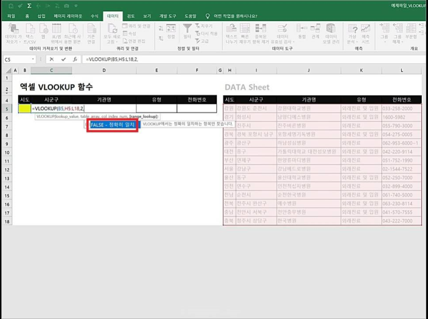Open the 파일 (File) tab
Viewport: 428px width, 319px height.
point(11,16)
